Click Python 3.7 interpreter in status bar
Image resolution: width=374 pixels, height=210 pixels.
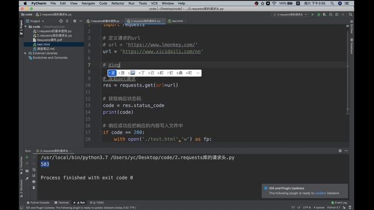334,208
